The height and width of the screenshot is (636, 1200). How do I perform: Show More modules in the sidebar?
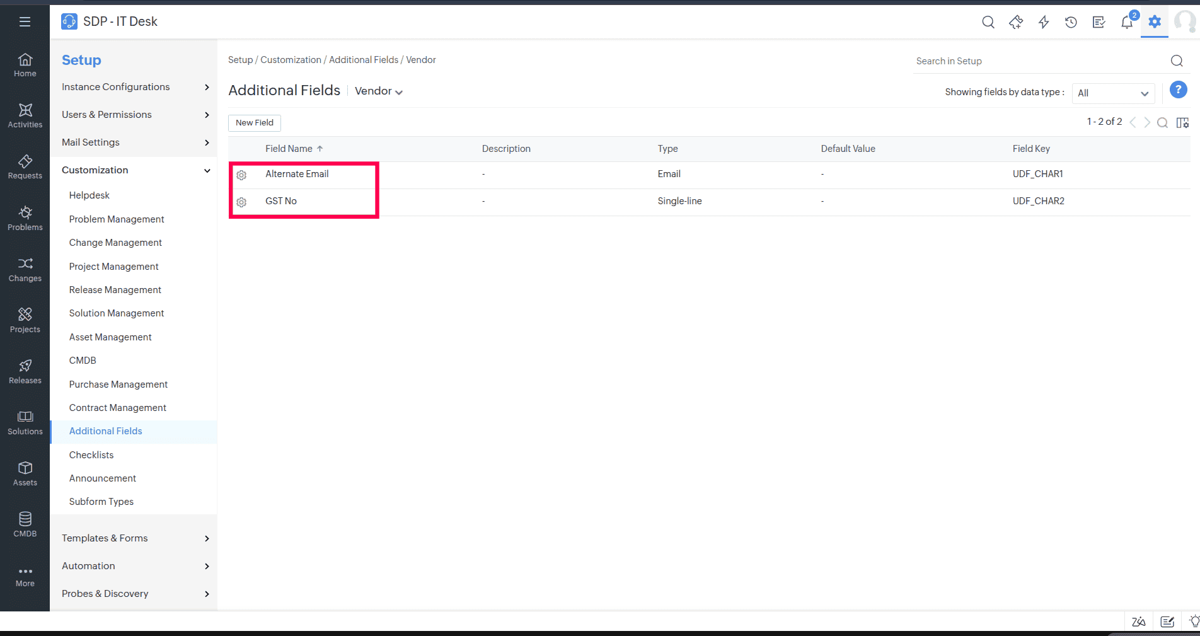pos(25,577)
